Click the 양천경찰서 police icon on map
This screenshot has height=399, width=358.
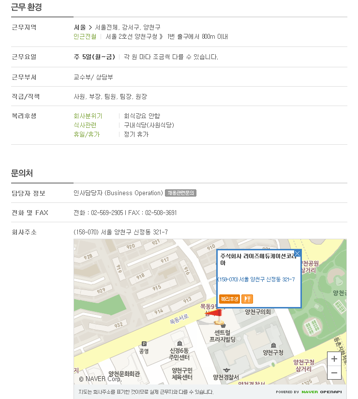click(x=226, y=370)
